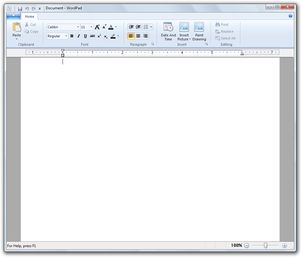Click the zoom slider thumb
This screenshot has width=302, height=258.
coord(266,246)
